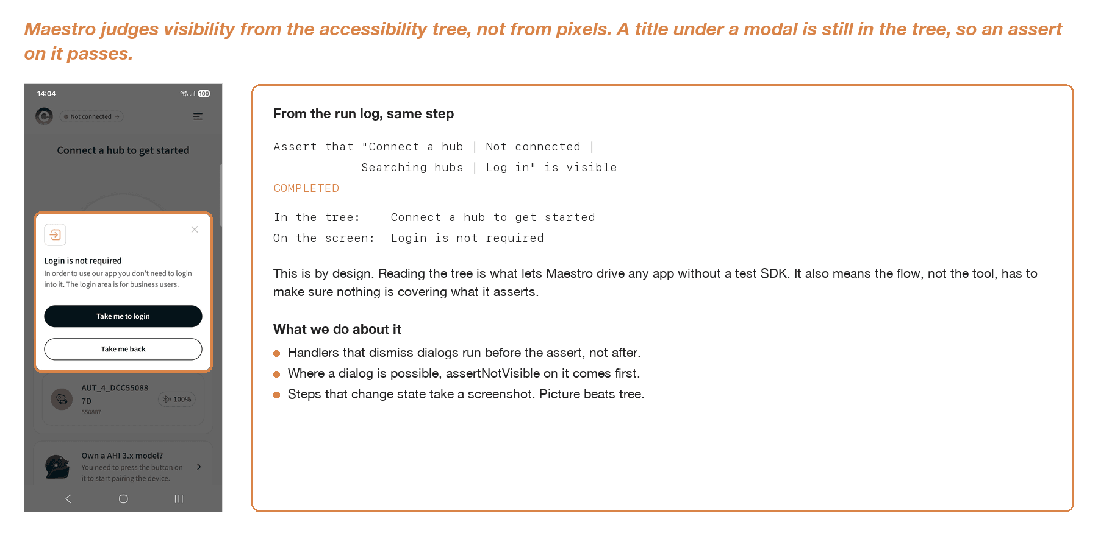Click the phone screen scrollbar handle

coord(220,195)
